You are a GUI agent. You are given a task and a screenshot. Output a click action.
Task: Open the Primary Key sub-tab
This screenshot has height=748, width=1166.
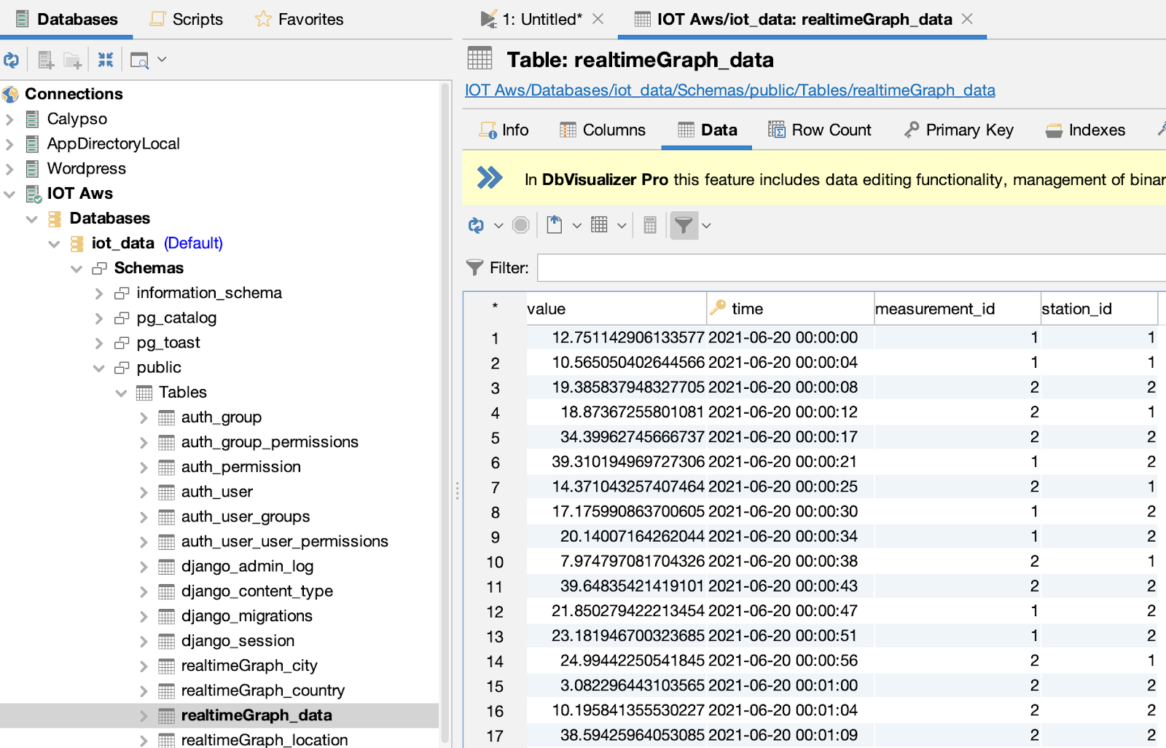point(959,130)
